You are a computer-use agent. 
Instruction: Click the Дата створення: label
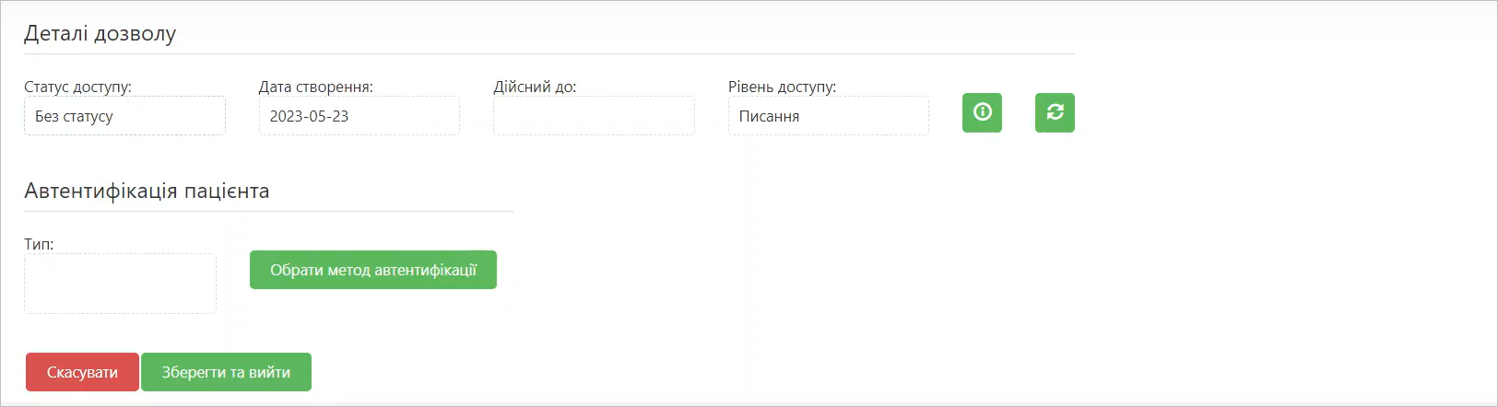[x=316, y=87]
